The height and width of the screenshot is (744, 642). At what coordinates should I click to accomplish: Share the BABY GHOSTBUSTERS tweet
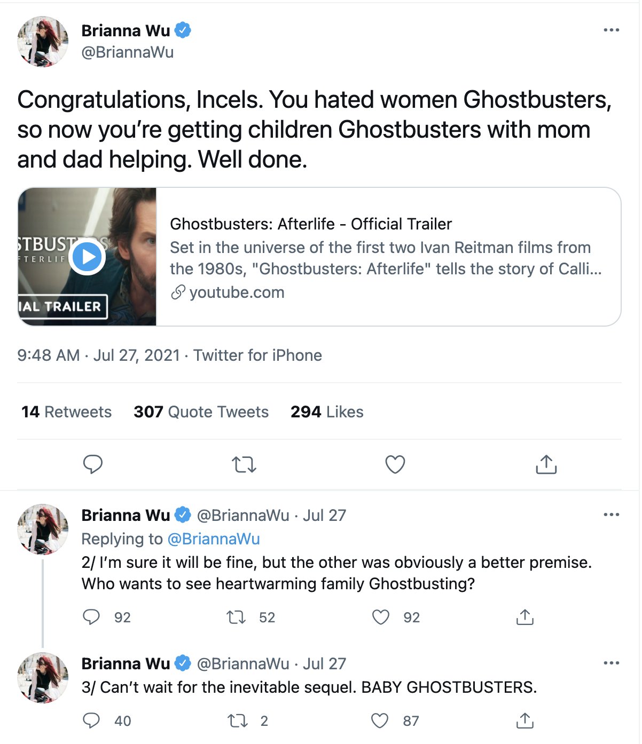pos(525,721)
